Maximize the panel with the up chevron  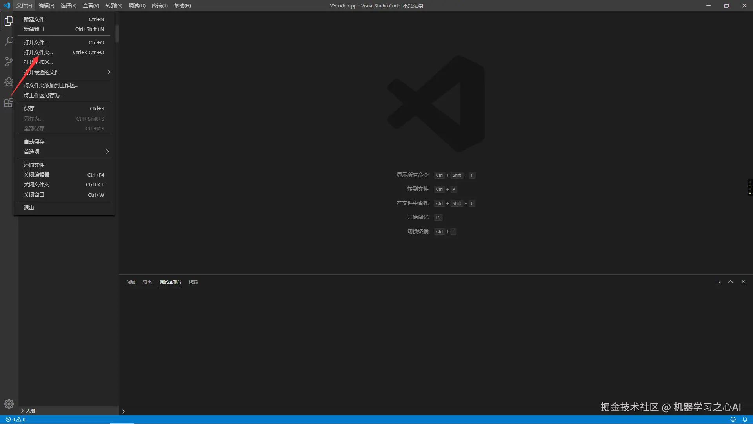click(731, 281)
